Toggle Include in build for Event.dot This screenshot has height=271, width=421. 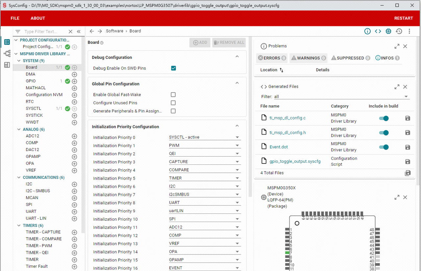point(384,147)
